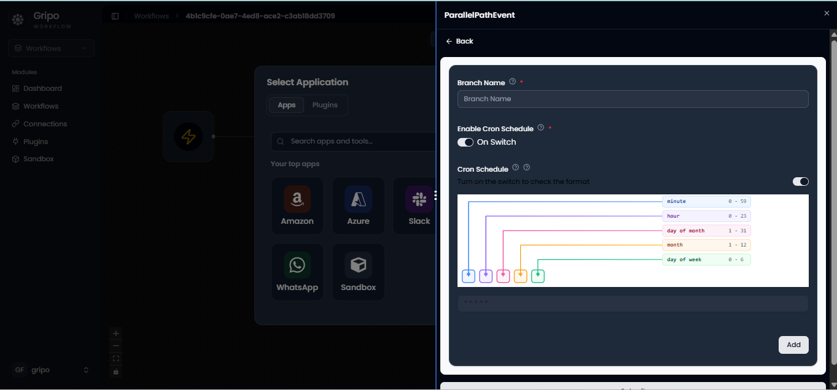Open Connections in the sidebar
The height and width of the screenshot is (390, 837).
[x=45, y=124]
